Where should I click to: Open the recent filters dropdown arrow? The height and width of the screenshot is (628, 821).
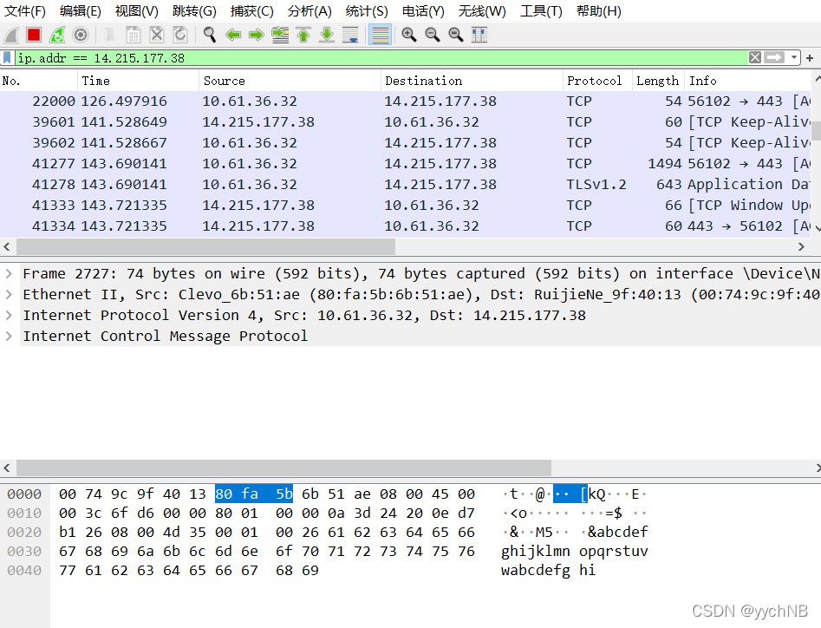click(794, 57)
